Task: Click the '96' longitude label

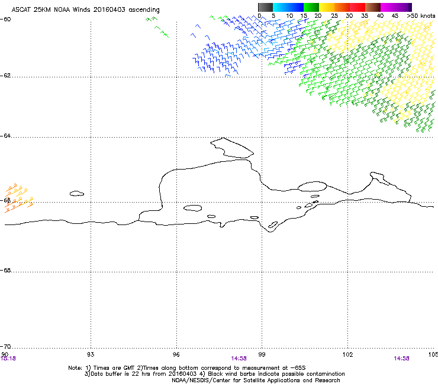Action: tap(176, 354)
